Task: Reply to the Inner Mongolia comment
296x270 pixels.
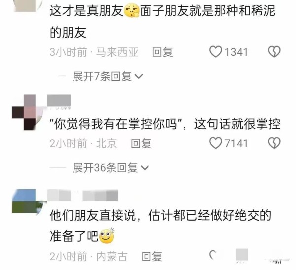Action: tap(152, 256)
